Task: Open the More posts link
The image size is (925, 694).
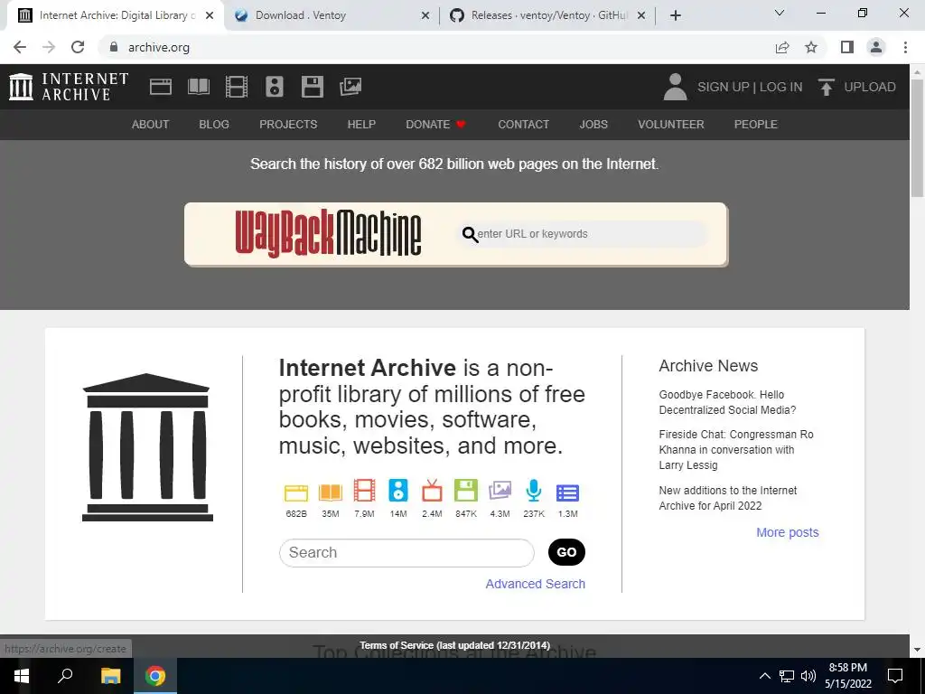Action: [788, 532]
